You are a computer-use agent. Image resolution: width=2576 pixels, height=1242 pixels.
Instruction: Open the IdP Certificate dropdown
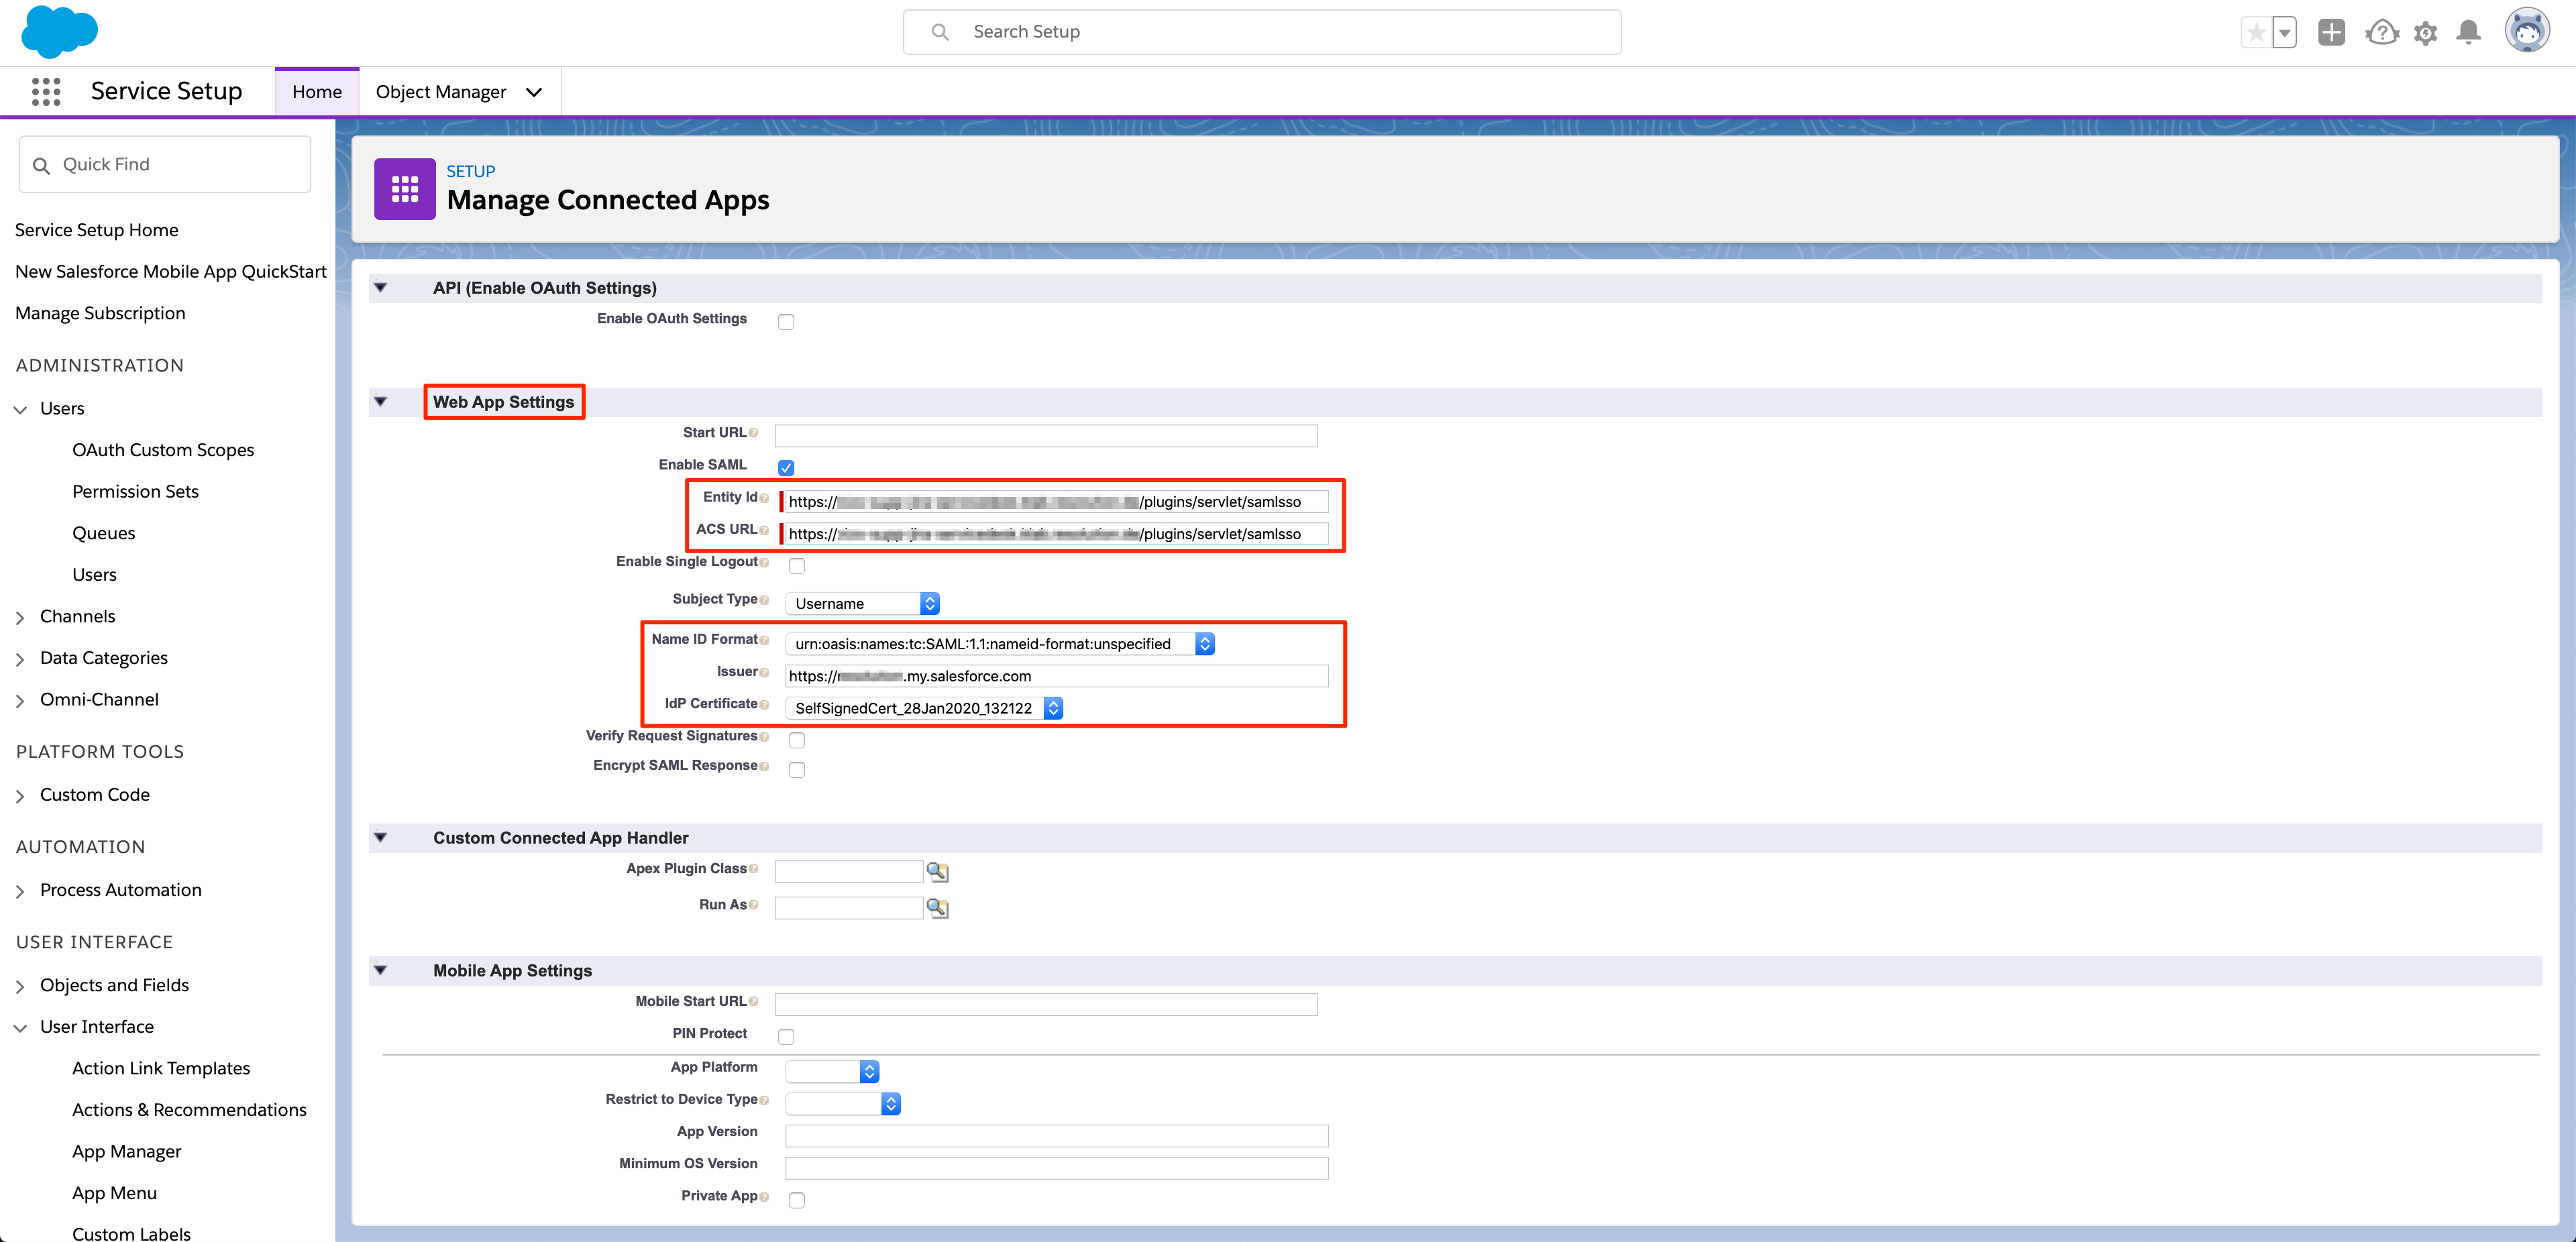(x=924, y=708)
